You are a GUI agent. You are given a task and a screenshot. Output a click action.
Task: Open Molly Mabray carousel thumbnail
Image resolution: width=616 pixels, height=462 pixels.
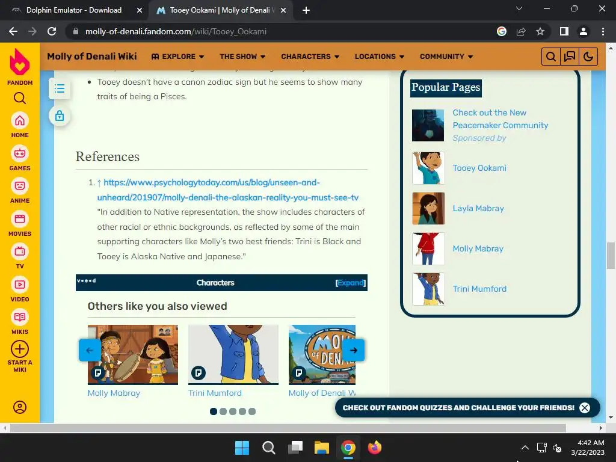point(133,354)
